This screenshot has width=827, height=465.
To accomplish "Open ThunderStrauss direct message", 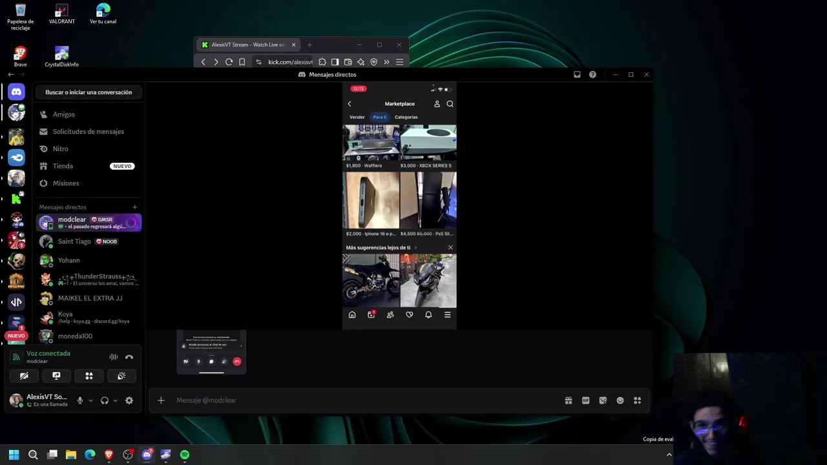I will pyautogui.click(x=89, y=280).
